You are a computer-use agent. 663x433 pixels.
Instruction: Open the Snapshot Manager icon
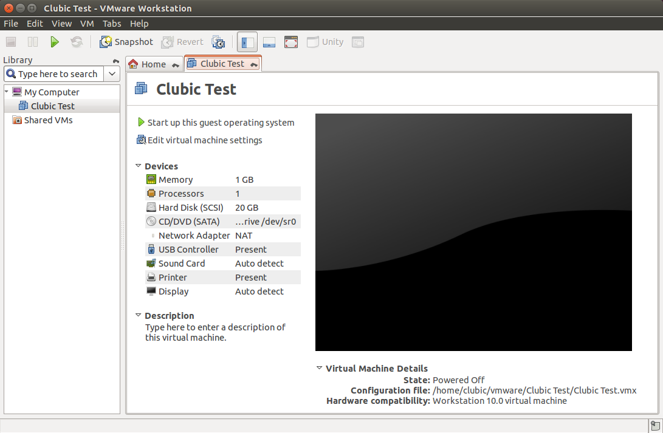(x=218, y=42)
